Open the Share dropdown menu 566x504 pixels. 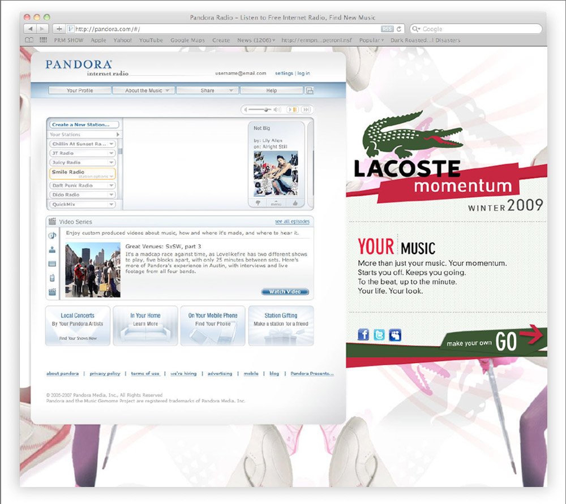click(x=208, y=91)
